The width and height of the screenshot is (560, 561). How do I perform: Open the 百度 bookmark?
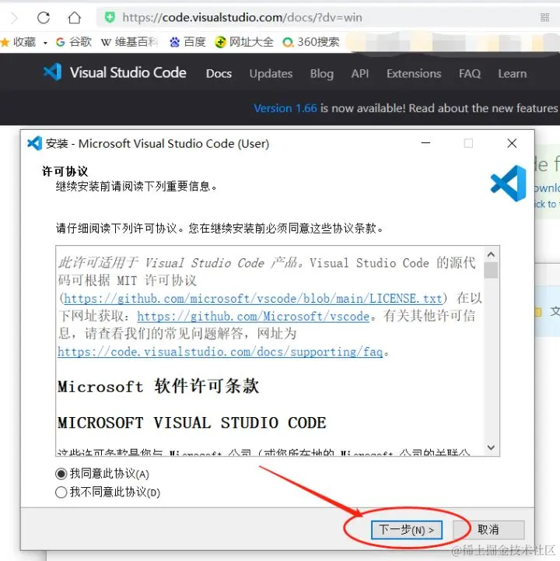tap(187, 42)
